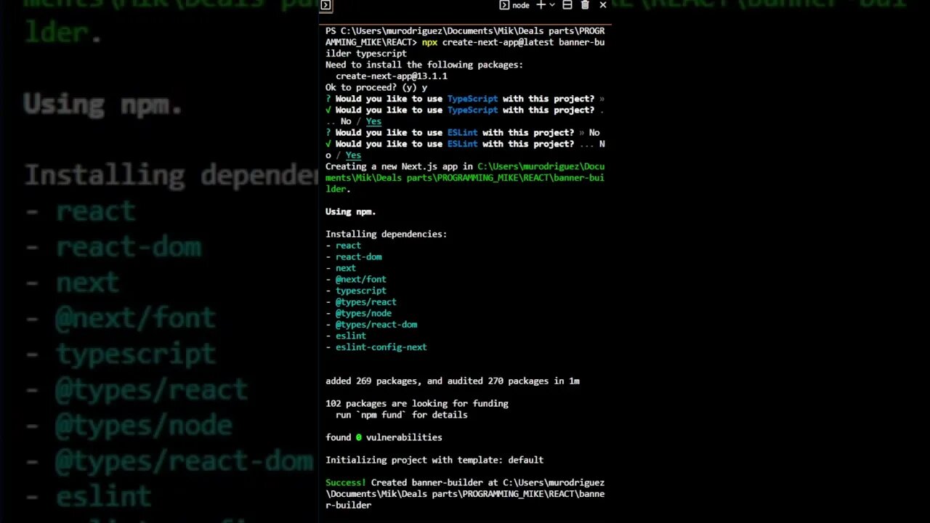This screenshot has width=930, height=523.
Task: Click '@next/font' dependency line
Action: 356,280
